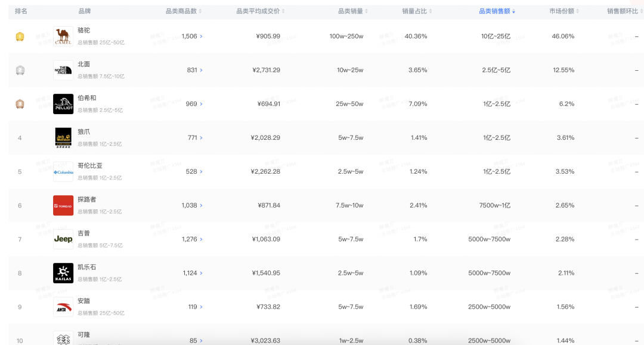Select the sales share 7.09% cell
The image size is (644, 345).
[417, 104]
